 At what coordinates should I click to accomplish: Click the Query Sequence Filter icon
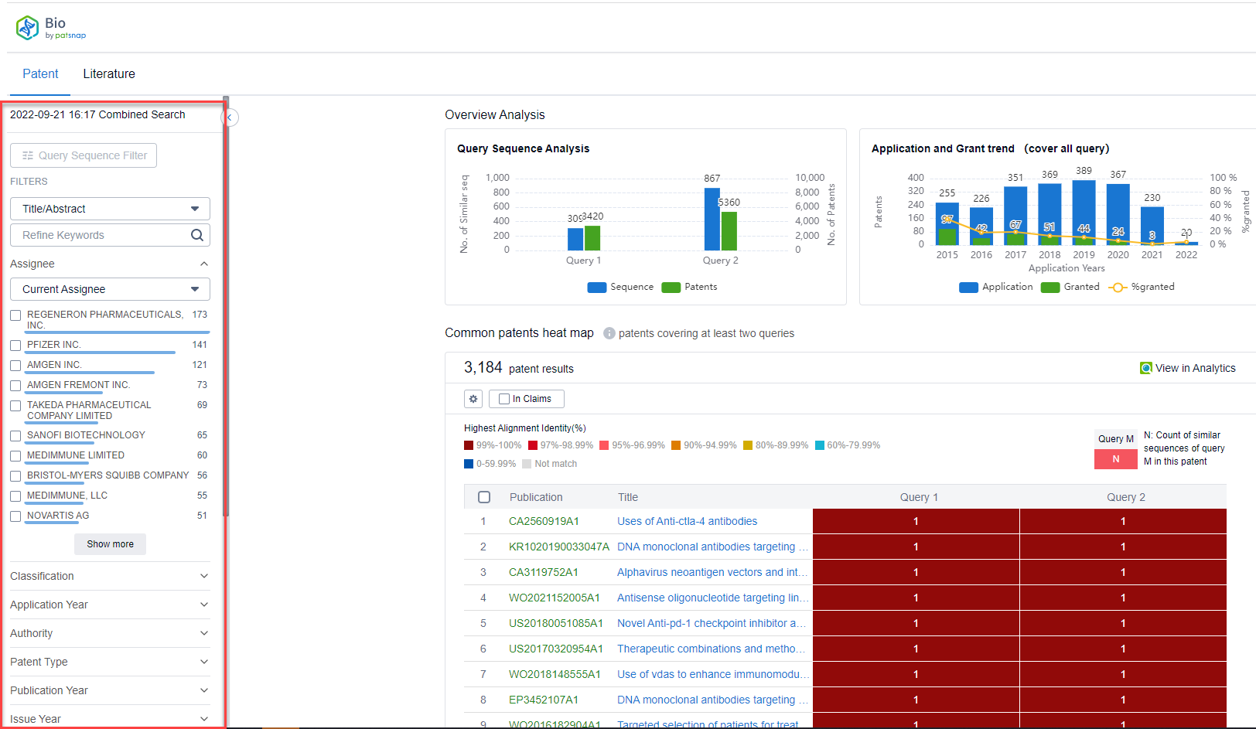pos(28,155)
